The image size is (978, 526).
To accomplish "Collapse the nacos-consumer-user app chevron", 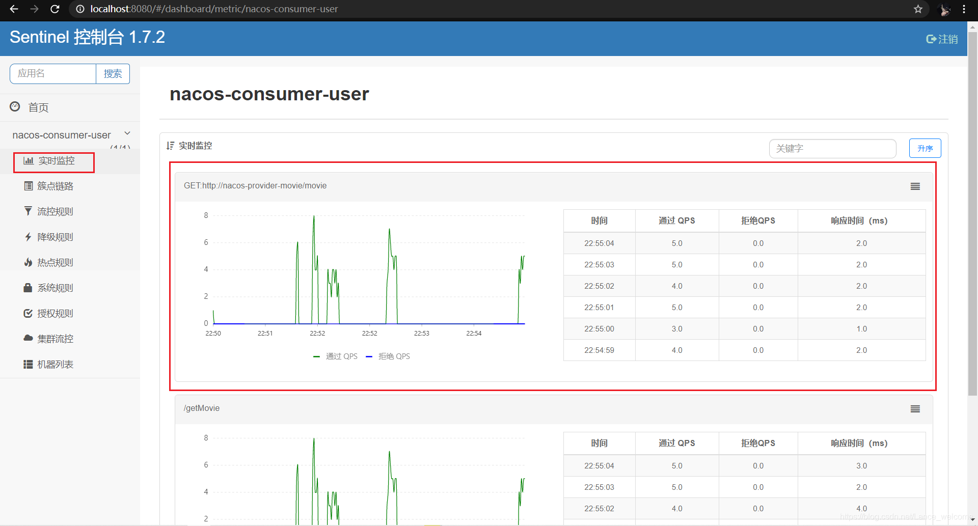I will (127, 133).
